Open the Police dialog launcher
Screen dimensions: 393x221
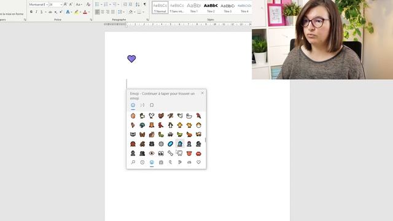click(x=91, y=20)
